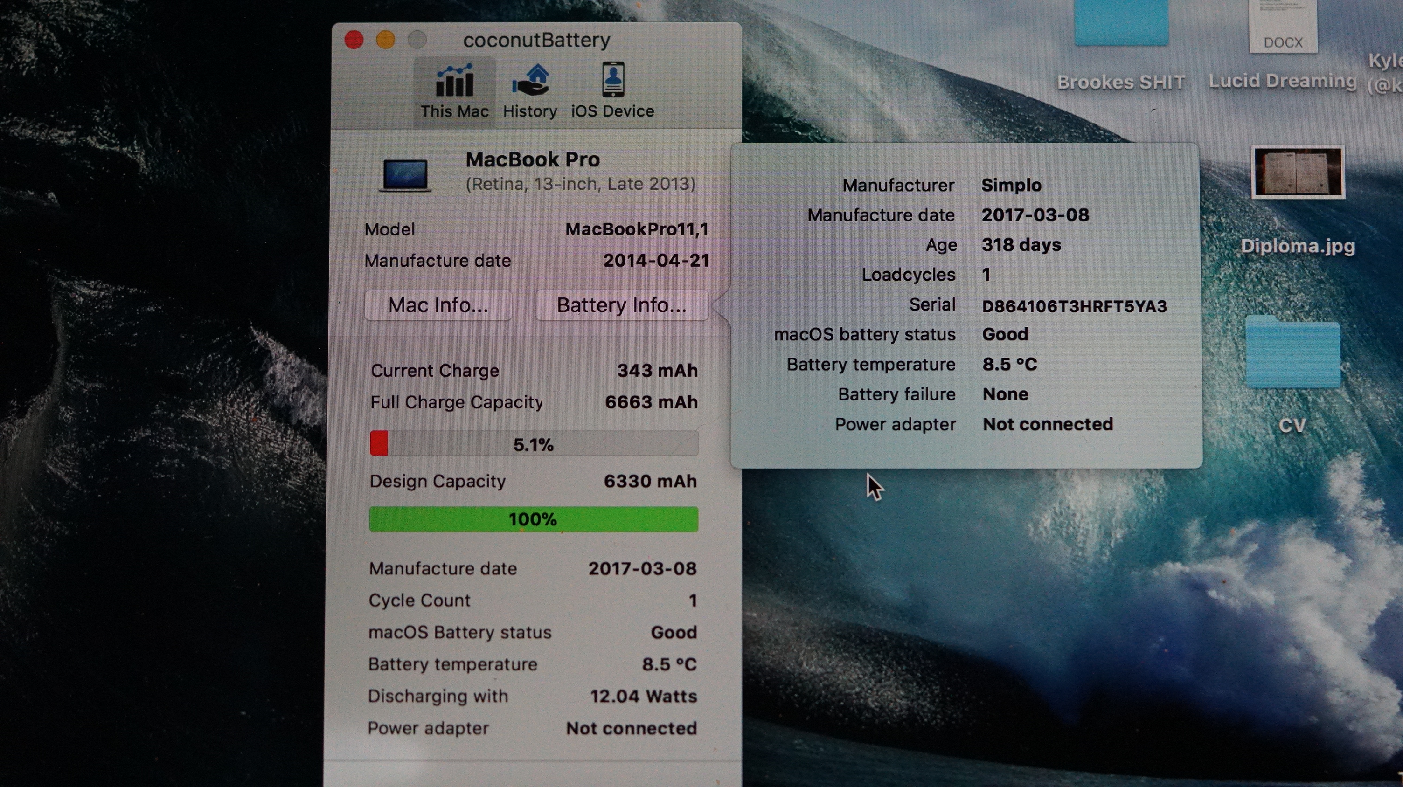Image resolution: width=1403 pixels, height=787 pixels.
Task: Click the popover macOS battery status Good value
Action: pyautogui.click(x=1006, y=334)
